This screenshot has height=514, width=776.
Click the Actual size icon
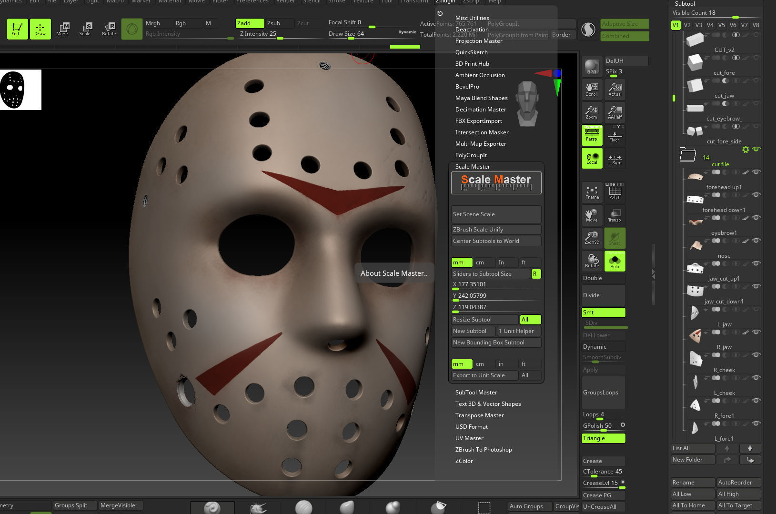[x=615, y=89]
